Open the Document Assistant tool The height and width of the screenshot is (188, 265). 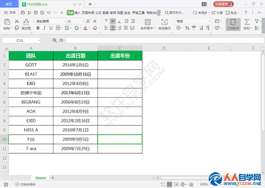233,24
